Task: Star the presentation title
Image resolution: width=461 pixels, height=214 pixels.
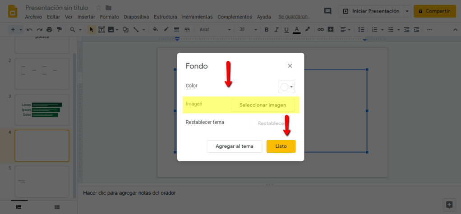Action: (98, 8)
